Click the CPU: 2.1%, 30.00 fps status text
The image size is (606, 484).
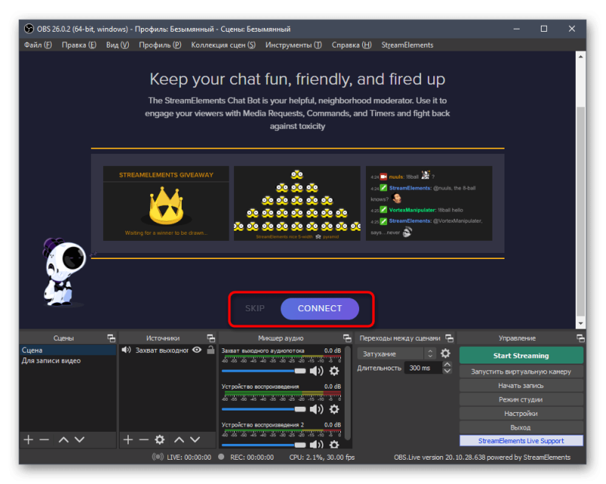pos(322,457)
